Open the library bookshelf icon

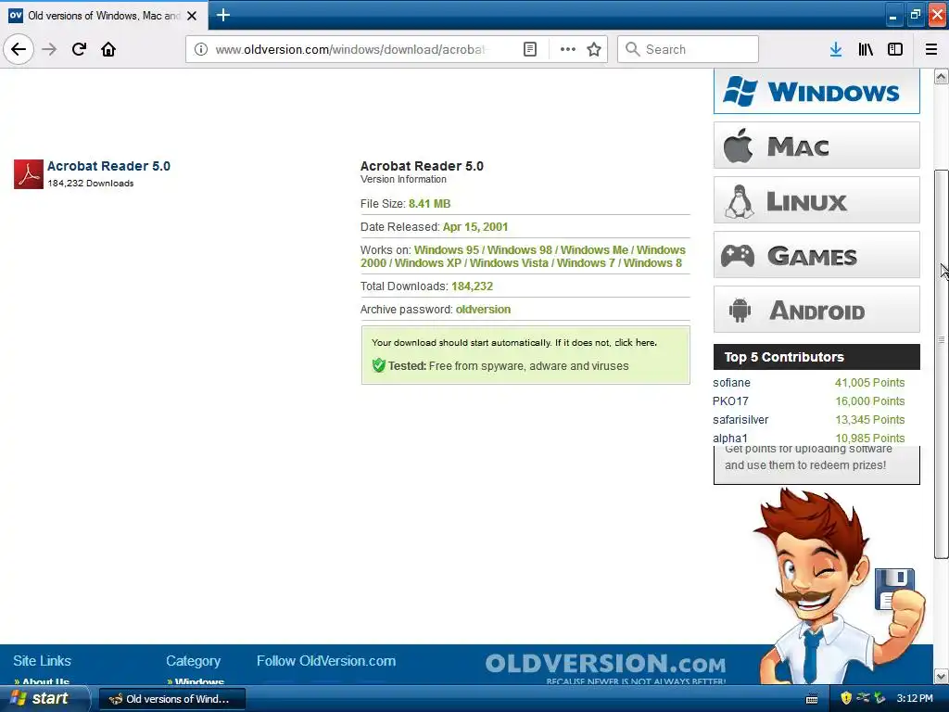[x=866, y=49]
